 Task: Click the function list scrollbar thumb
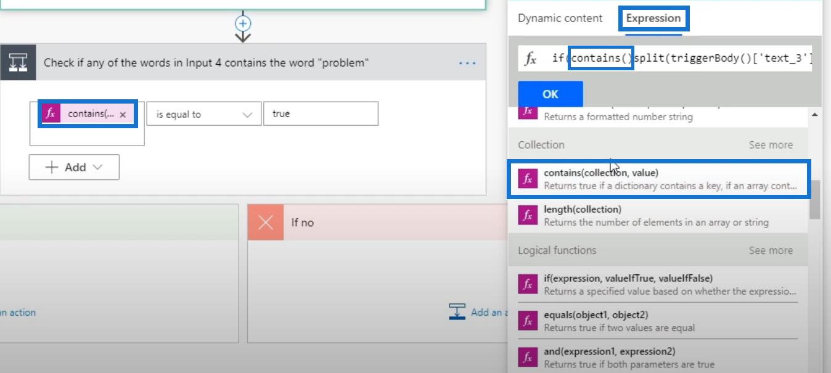814,199
